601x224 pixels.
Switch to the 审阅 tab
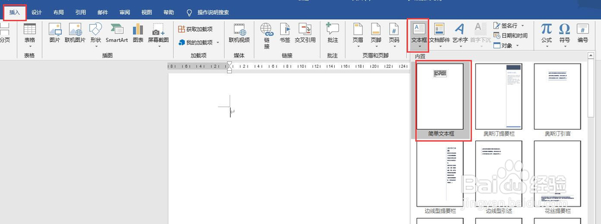coord(124,12)
